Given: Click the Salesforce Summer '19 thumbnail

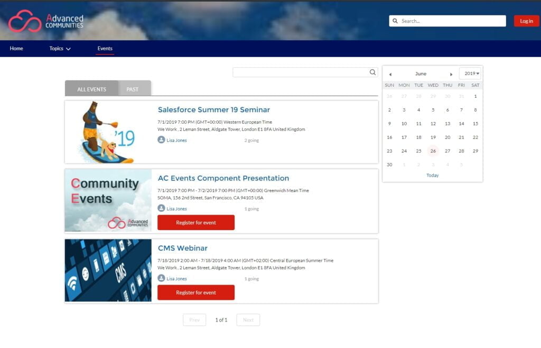Looking at the screenshot, I should pos(108,132).
